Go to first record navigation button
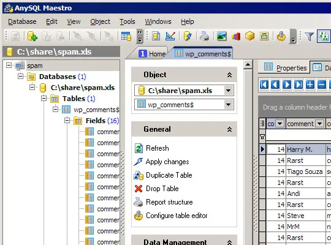 264,85
